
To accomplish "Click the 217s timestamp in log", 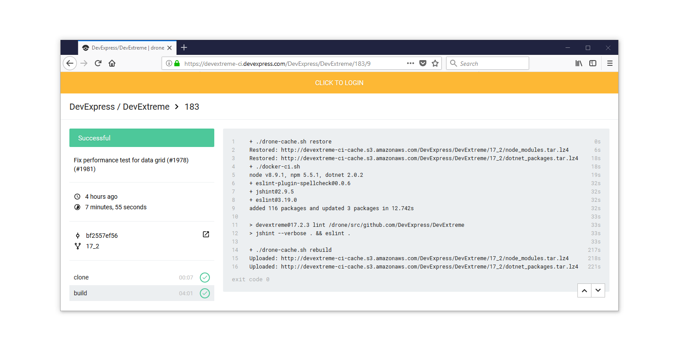I will click(x=594, y=250).
